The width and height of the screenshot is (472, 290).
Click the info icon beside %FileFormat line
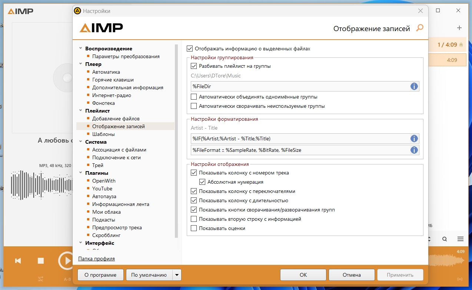click(414, 150)
